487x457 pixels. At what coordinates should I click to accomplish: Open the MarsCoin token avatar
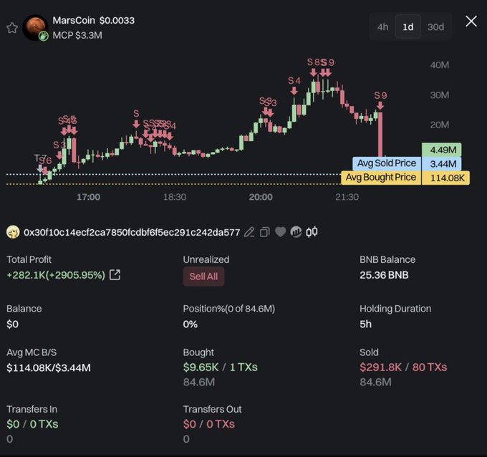point(35,27)
